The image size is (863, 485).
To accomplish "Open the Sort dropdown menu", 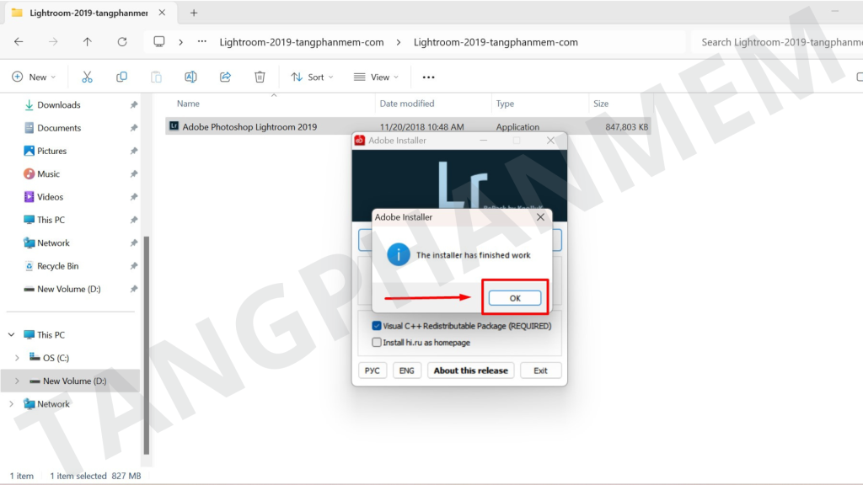I will point(312,77).
